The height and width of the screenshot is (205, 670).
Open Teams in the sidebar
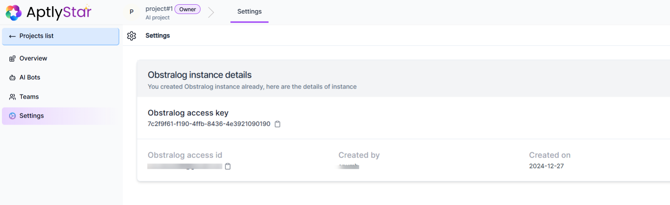click(x=61, y=97)
